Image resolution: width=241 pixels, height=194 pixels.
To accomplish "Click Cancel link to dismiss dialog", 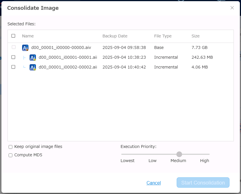I will coord(154,183).
